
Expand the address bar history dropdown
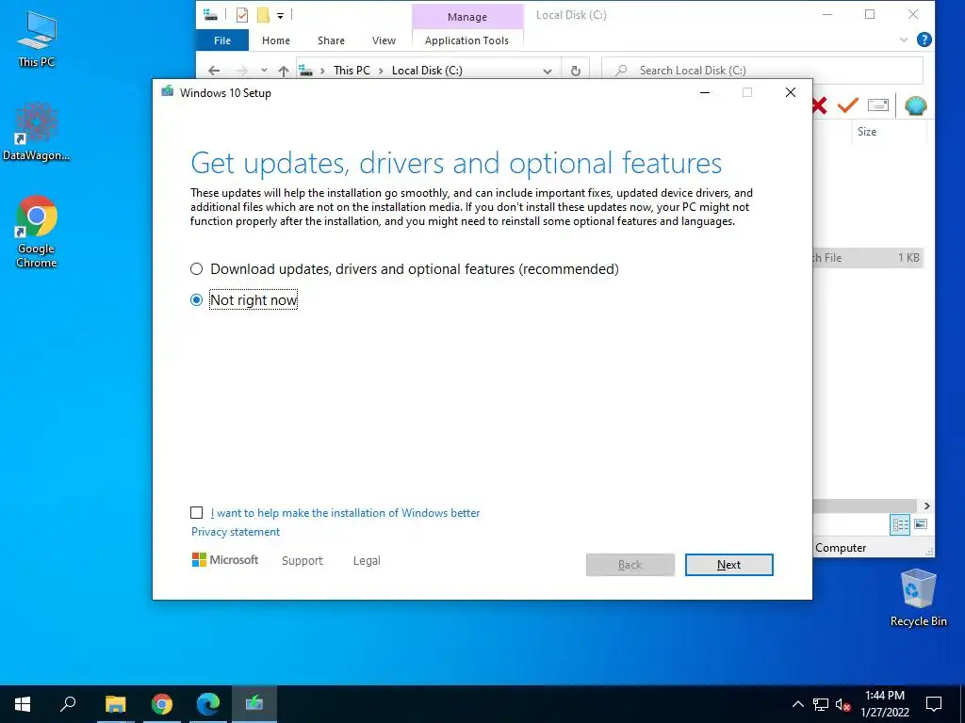[548, 72]
